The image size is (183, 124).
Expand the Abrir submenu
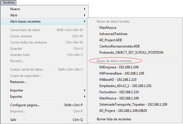(x=14, y=15)
